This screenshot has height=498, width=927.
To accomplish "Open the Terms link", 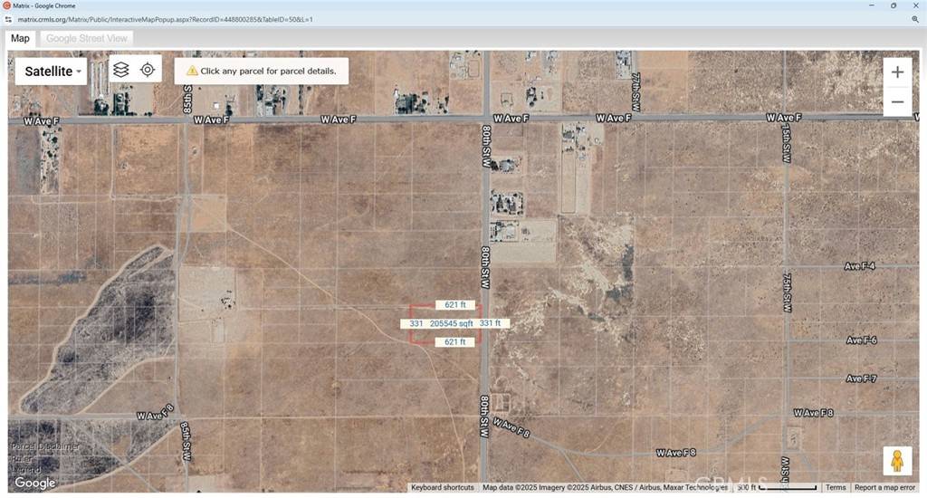I will click(835, 488).
